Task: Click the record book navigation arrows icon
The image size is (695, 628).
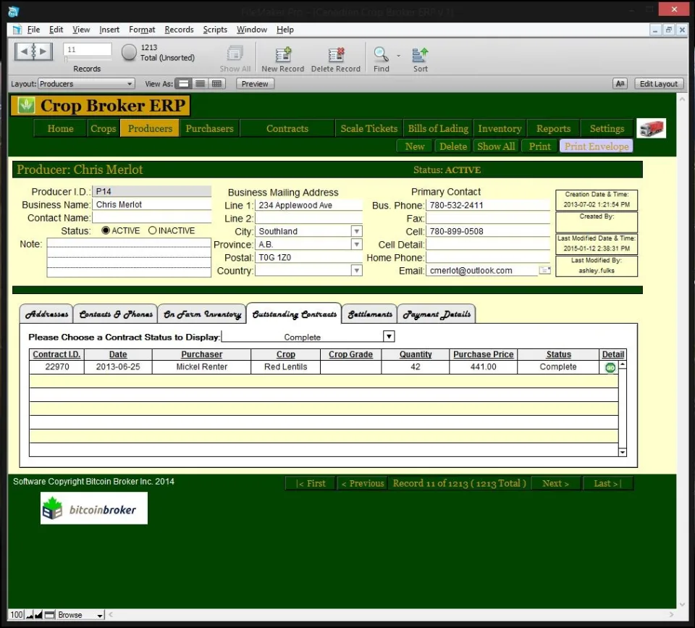Action: (x=34, y=51)
